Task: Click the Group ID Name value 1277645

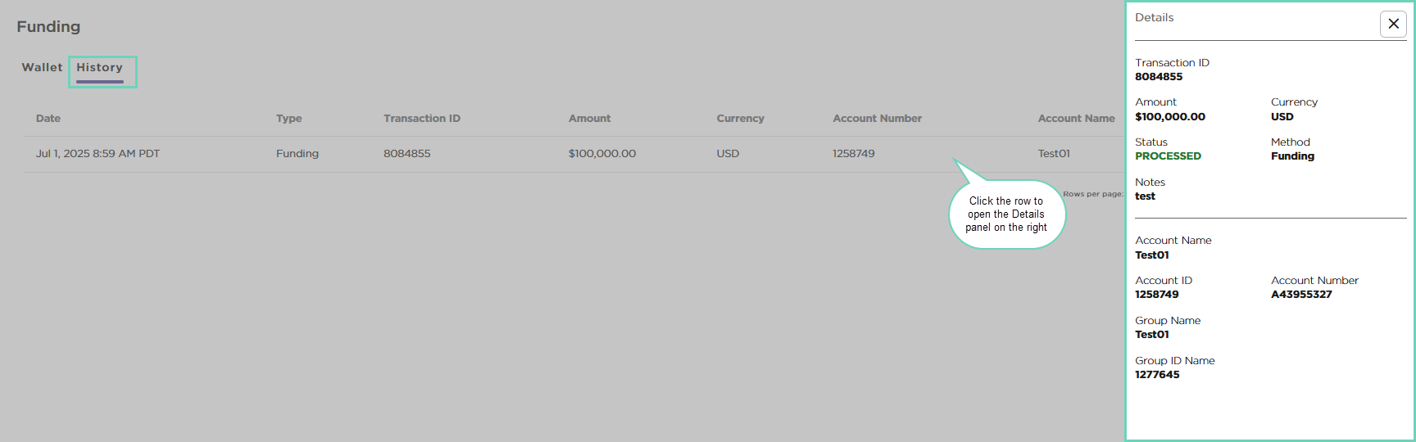Action: click(x=1157, y=375)
